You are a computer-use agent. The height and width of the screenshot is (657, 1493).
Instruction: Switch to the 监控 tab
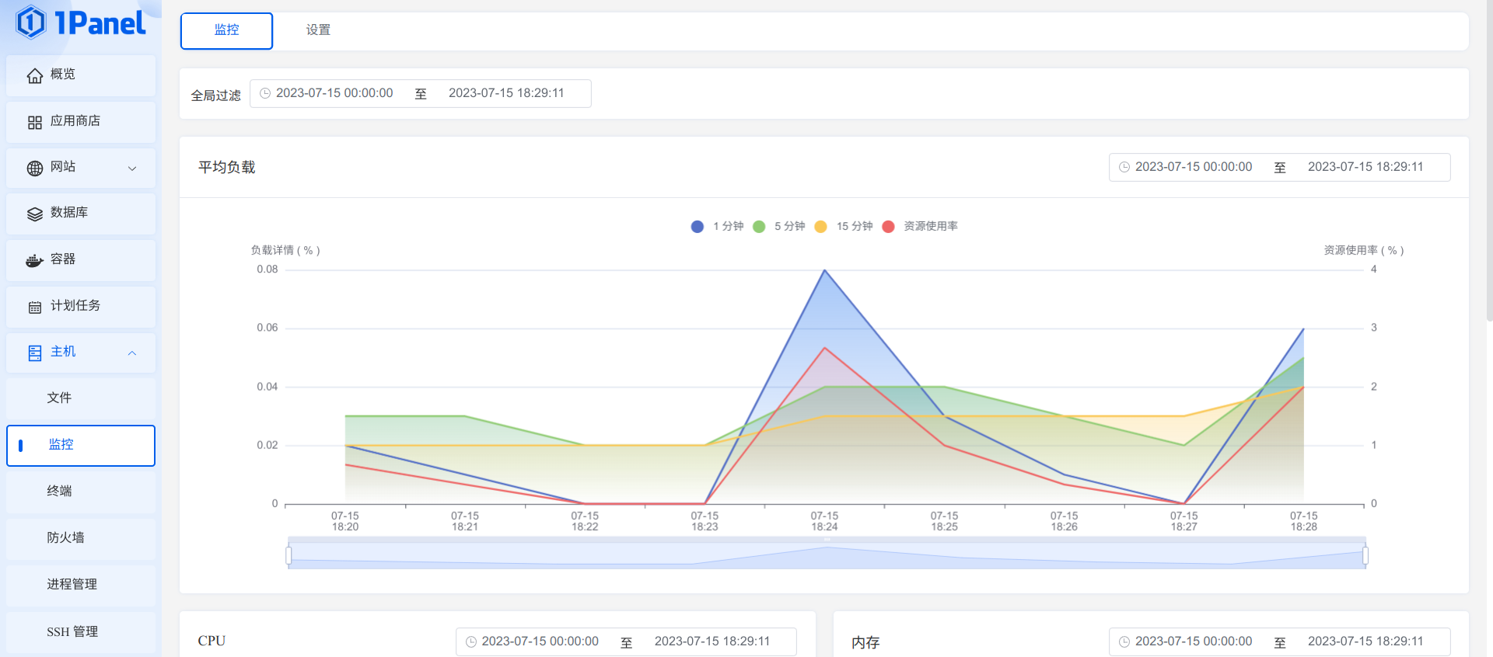coord(226,30)
